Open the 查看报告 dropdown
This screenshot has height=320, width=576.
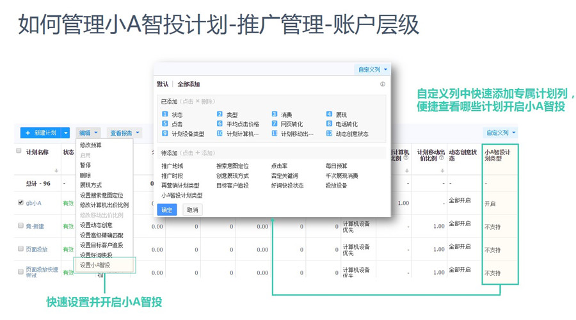click(125, 133)
